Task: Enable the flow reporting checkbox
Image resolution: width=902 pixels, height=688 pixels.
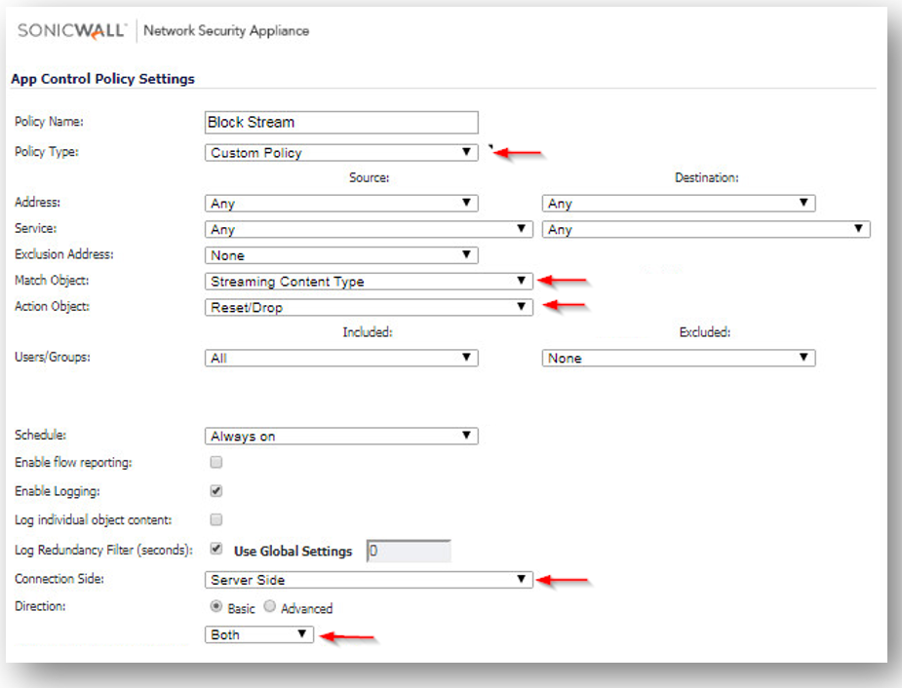Action: click(216, 462)
